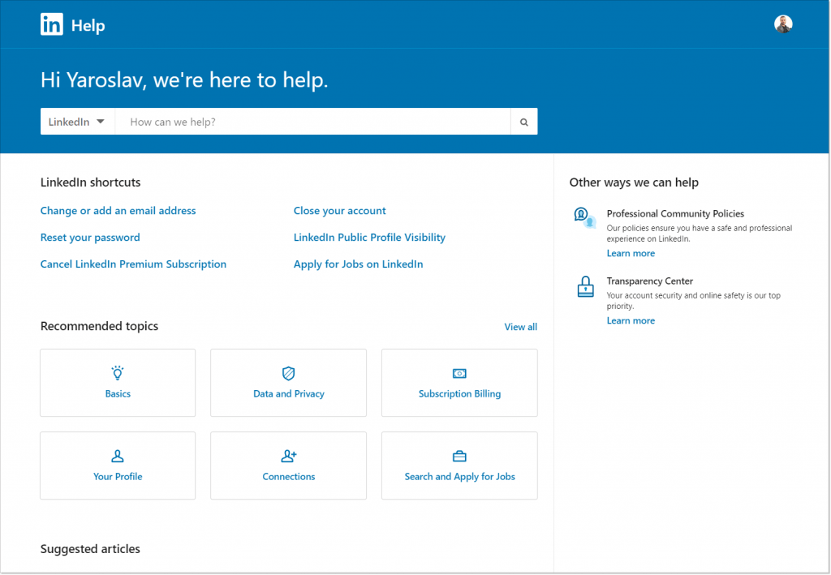Open 'LinkedIn Public Profile Visibility' link
Image resolution: width=831 pixels, height=575 pixels.
tap(369, 237)
